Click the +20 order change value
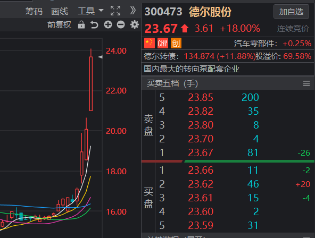This screenshot has width=315, height=238. coord(303,184)
